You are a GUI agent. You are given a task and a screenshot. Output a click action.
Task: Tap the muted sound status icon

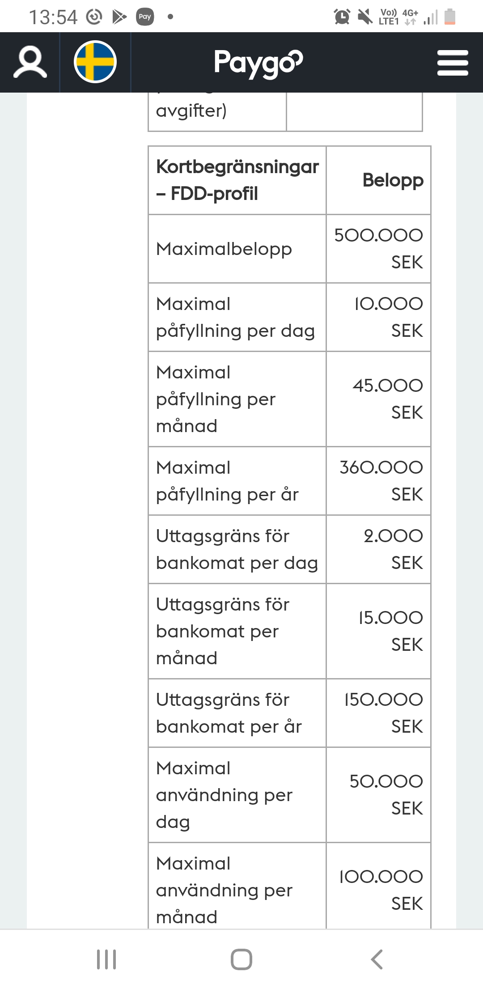click(365, 17)
